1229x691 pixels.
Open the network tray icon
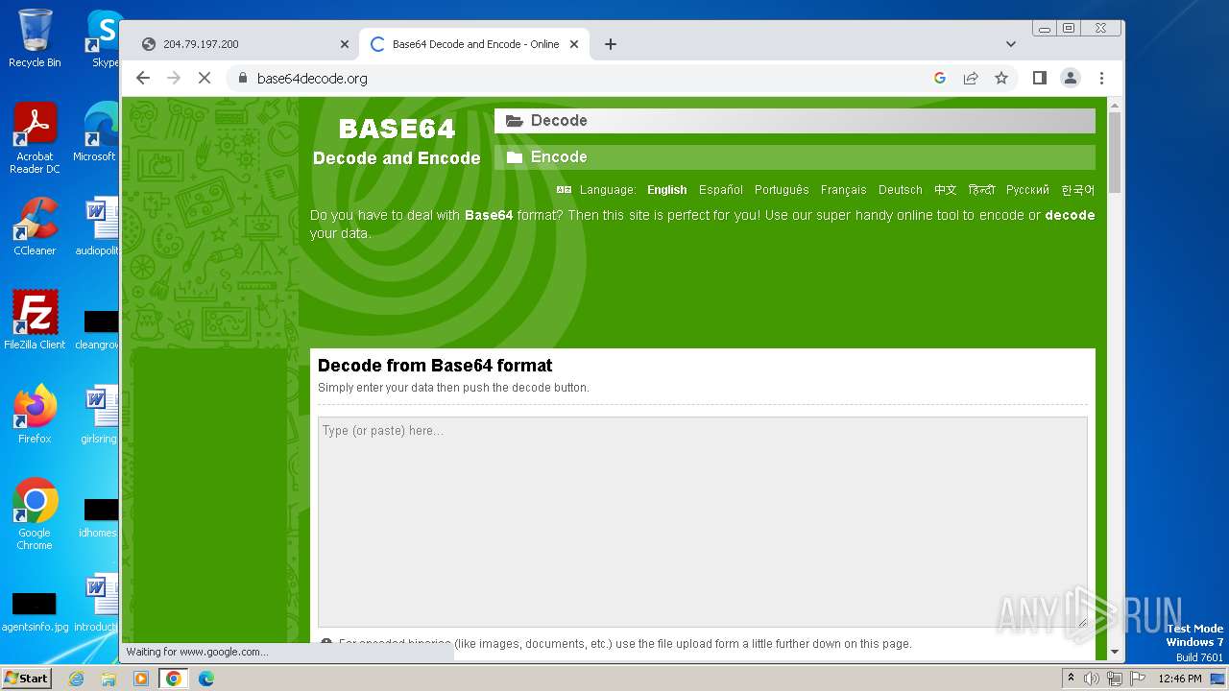click(1115, 679)
